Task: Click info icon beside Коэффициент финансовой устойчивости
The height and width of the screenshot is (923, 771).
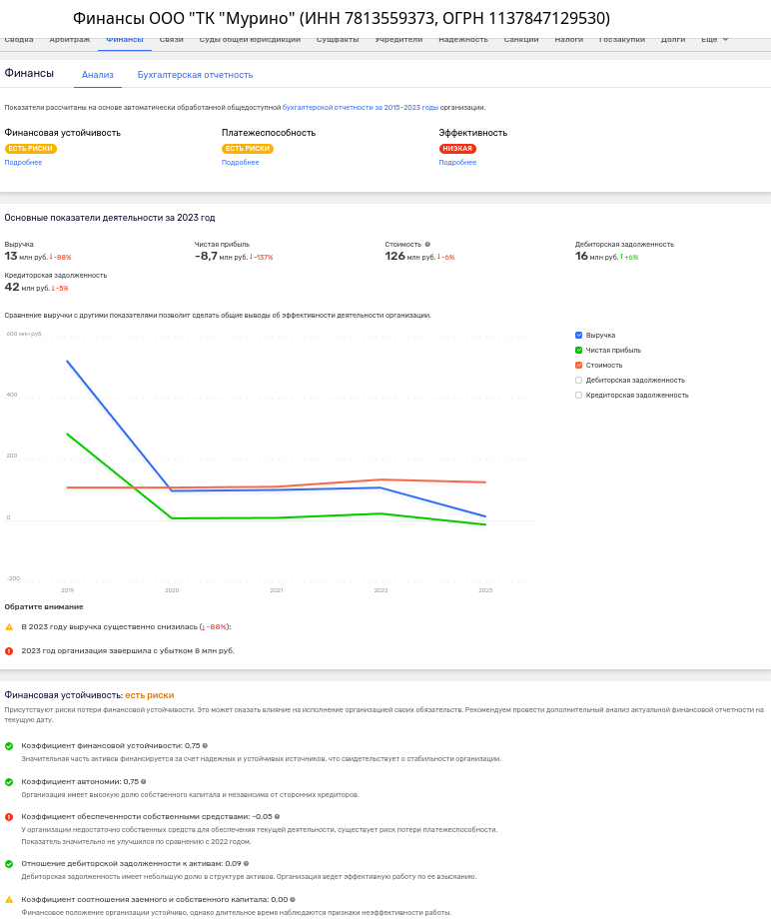Action: [205, 746]
